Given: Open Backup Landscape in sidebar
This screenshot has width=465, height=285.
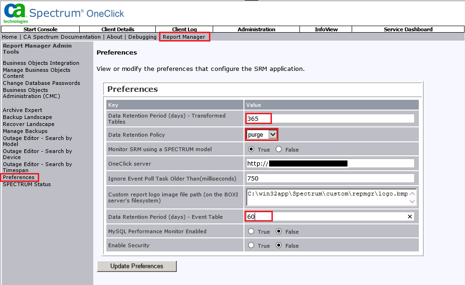Looking at the screenshot, I should (27, 117).
